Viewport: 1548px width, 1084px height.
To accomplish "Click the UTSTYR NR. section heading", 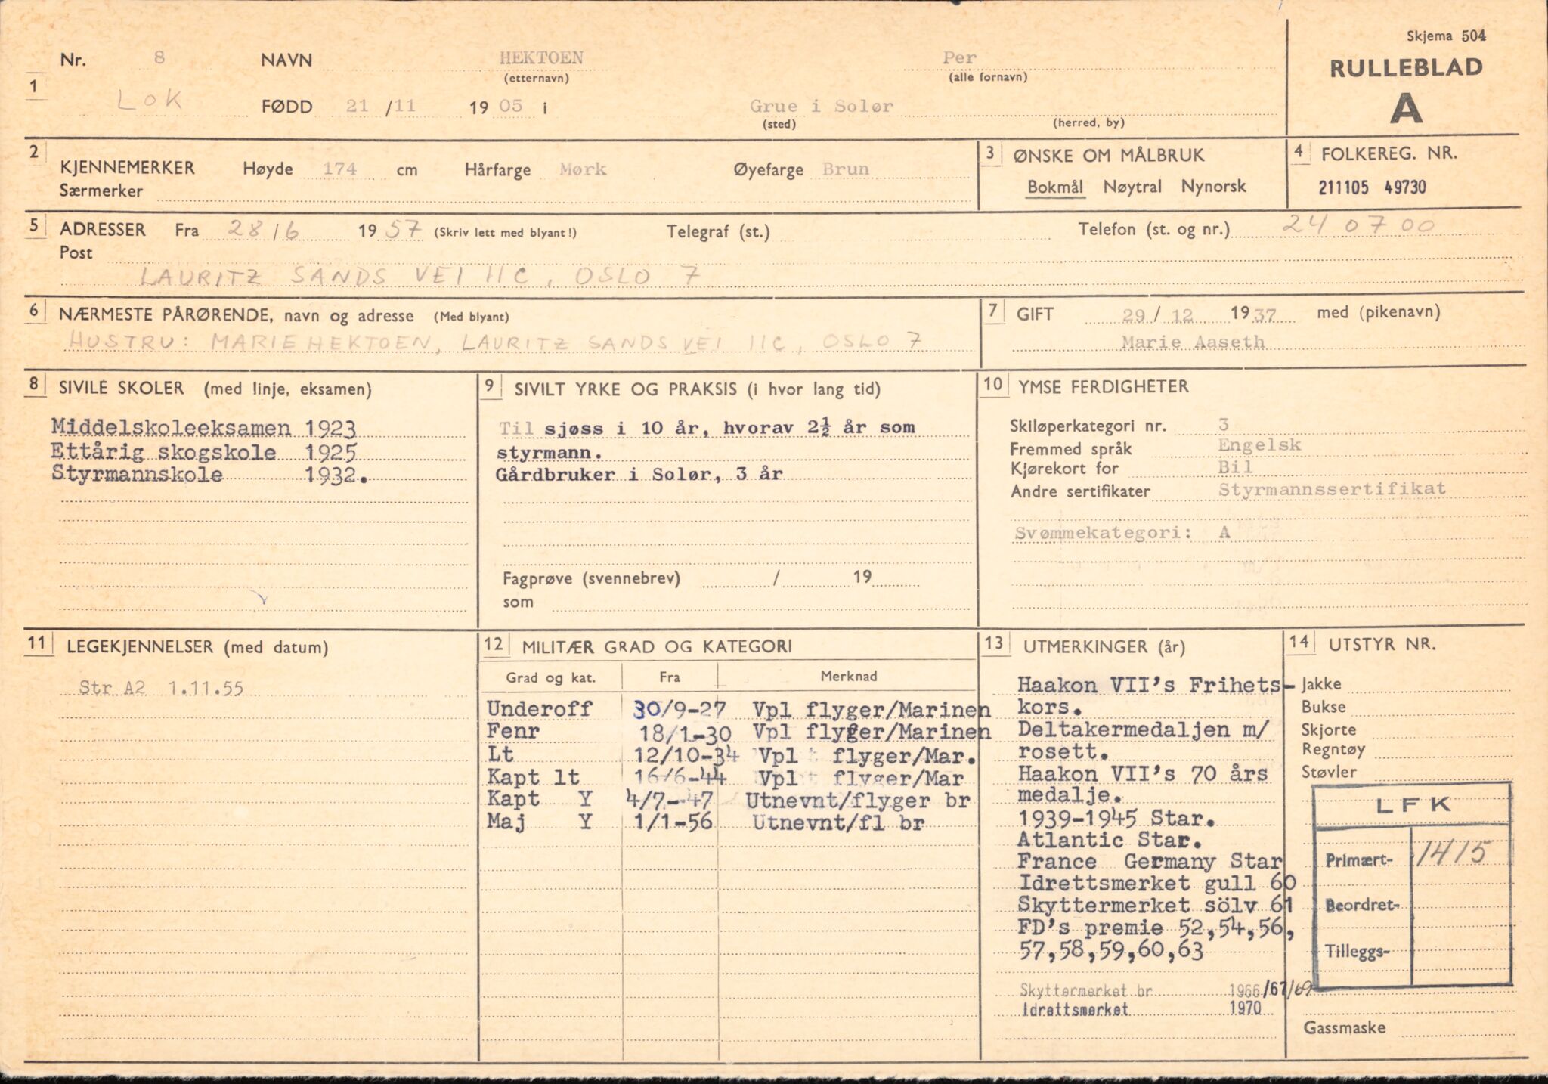I will (1382, 645).
